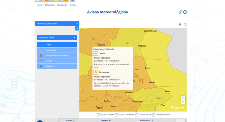Image resolution: width=225 pixels, height=122 pixels.
Task: Click the València label on the map
Action: (x=142, y=46)
